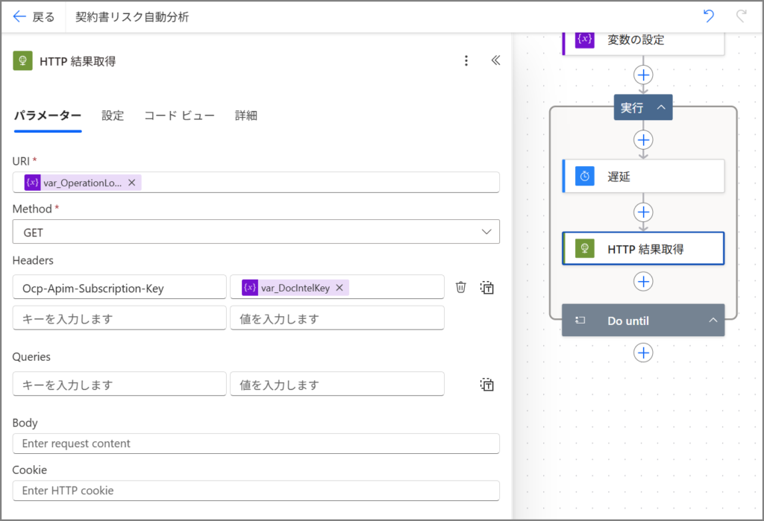Open the three-dot more options menu
The height and width of the screenshot is (521, 764).
[466, 61]
